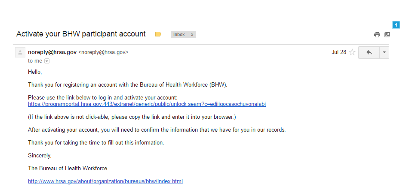The width and height of the screenshot is (400, 193).
Task: Click the print all icon
Action: point(377,35)
